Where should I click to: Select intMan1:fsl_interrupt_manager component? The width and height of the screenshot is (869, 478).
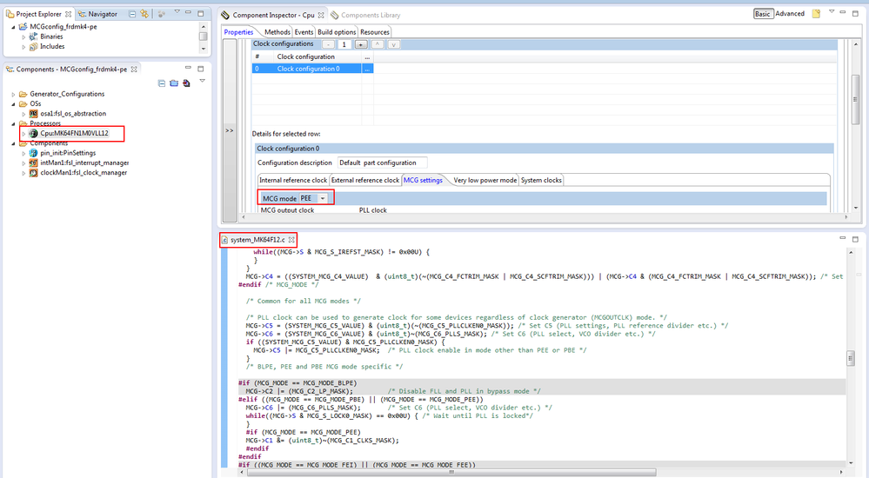[x=84, y=163]
